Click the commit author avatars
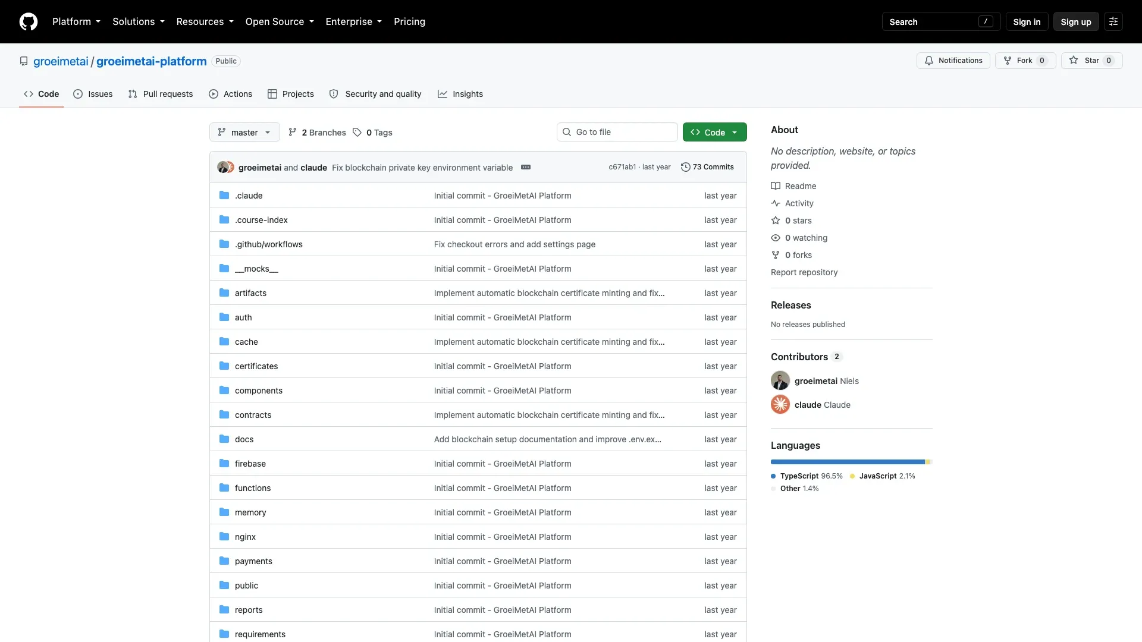Screen dimensions: 1142x642 pos(225,167)
